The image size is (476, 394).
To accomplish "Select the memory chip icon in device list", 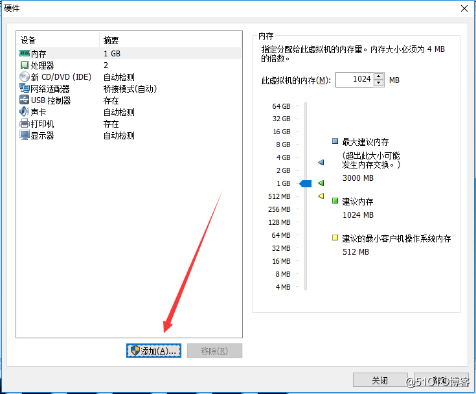I will pyautogui.click(x=25, y=54).
